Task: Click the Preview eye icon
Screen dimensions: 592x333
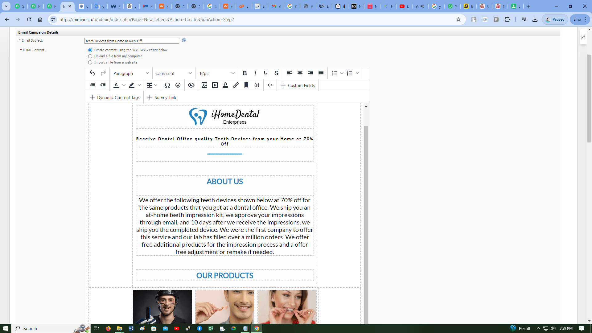Action: [191, 85]
